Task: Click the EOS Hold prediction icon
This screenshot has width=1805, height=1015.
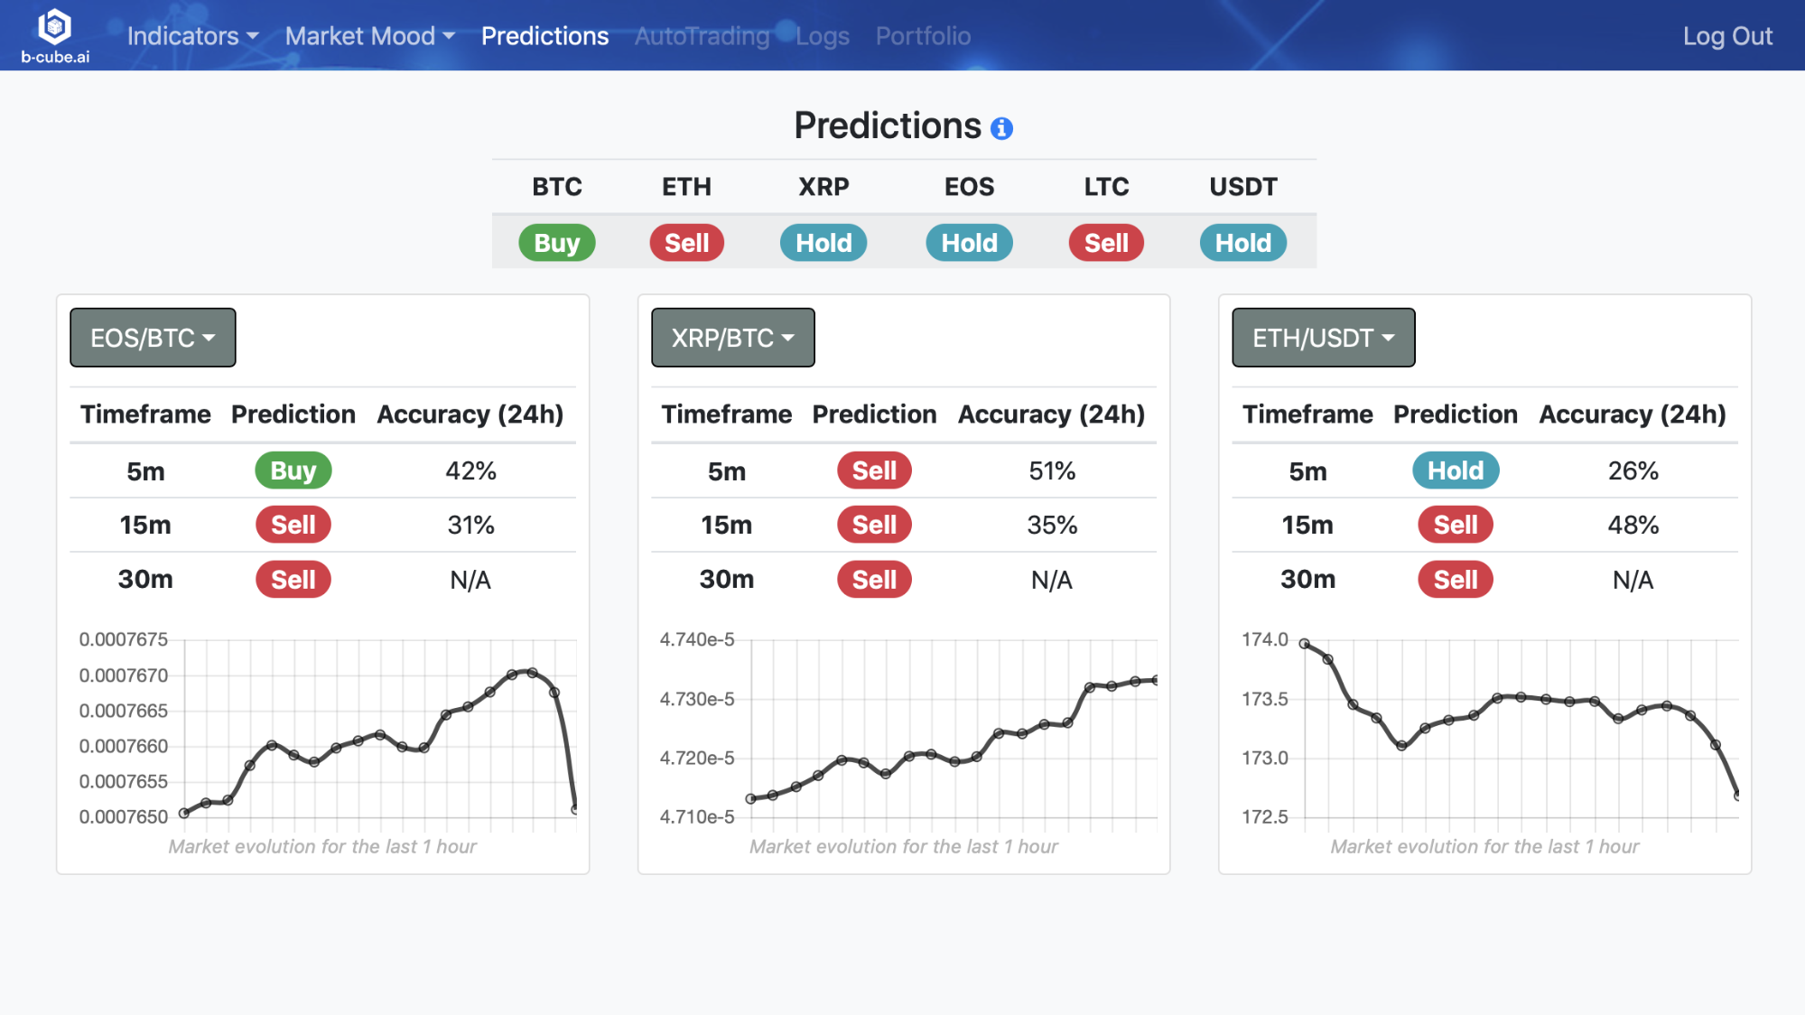Action: click(967, 242)
